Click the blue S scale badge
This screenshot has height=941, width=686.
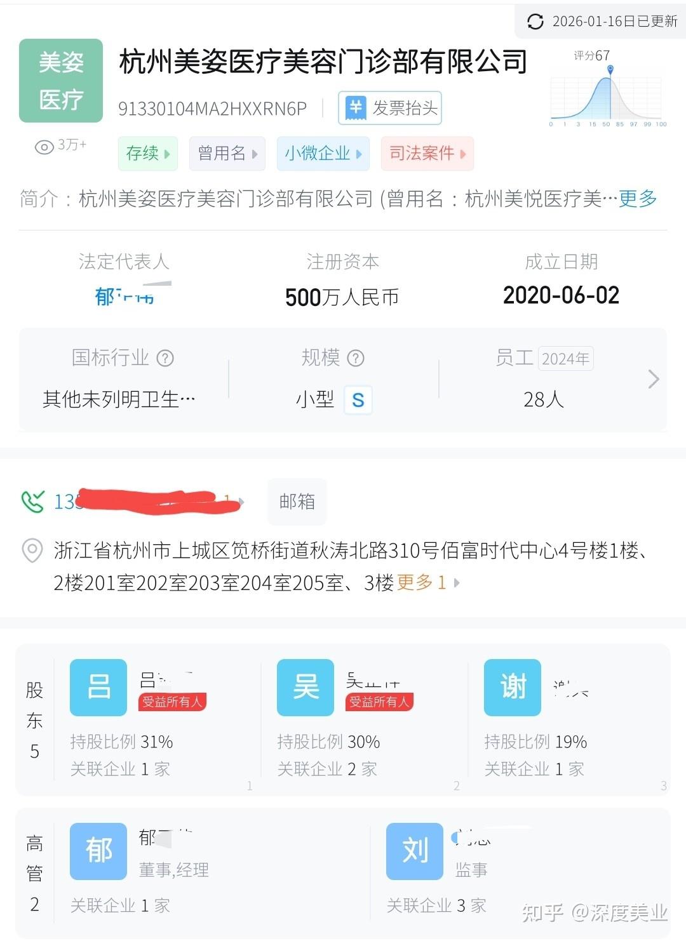click(x=358, y=400)
